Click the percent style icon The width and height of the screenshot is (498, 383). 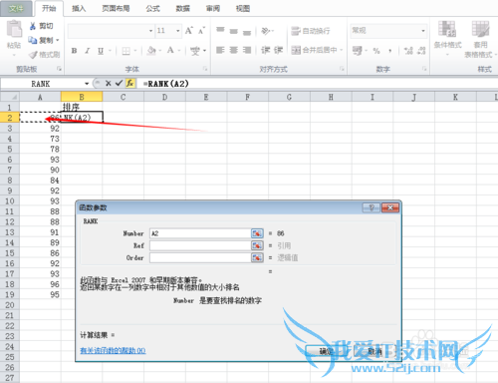point(376,51)
